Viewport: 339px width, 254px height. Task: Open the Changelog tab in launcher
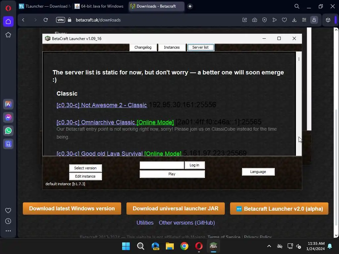coord(143,47)
